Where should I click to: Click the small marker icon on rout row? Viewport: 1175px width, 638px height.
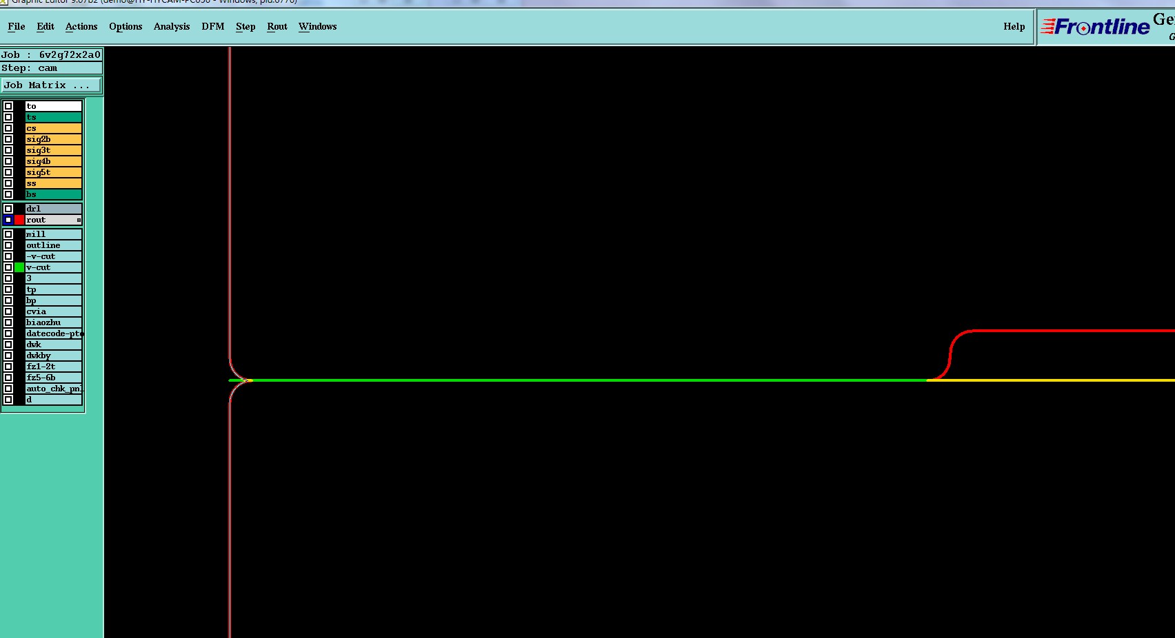coord(79,220)
